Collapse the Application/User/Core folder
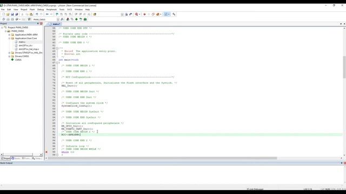346x194 pixels. (9, 38)
